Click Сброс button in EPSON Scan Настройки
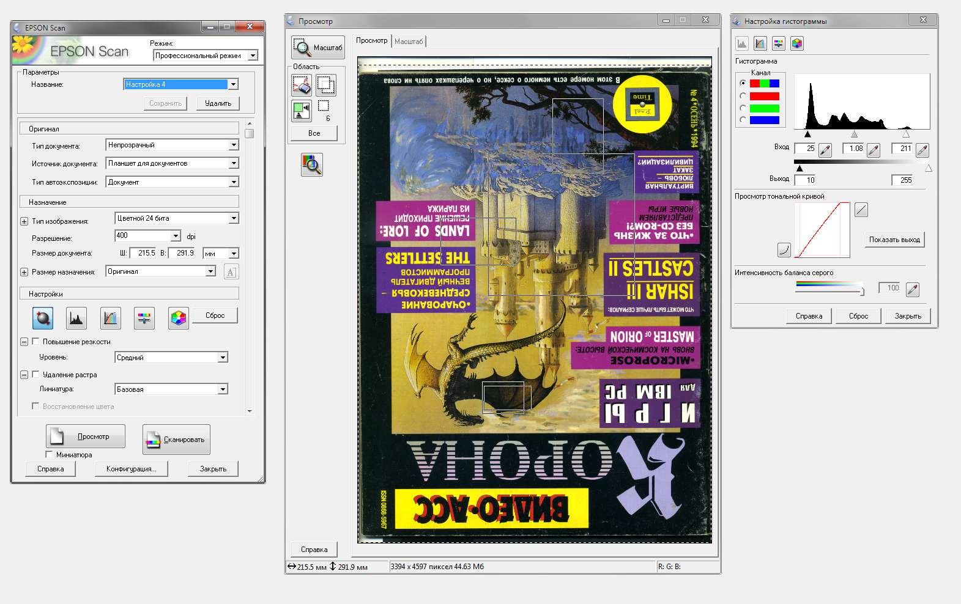This screenshot has height=604, width=961. pos(215,315)
